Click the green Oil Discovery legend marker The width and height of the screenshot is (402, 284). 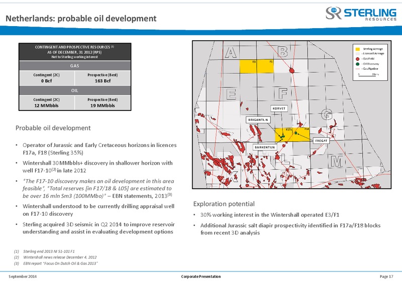coord(358,64)
